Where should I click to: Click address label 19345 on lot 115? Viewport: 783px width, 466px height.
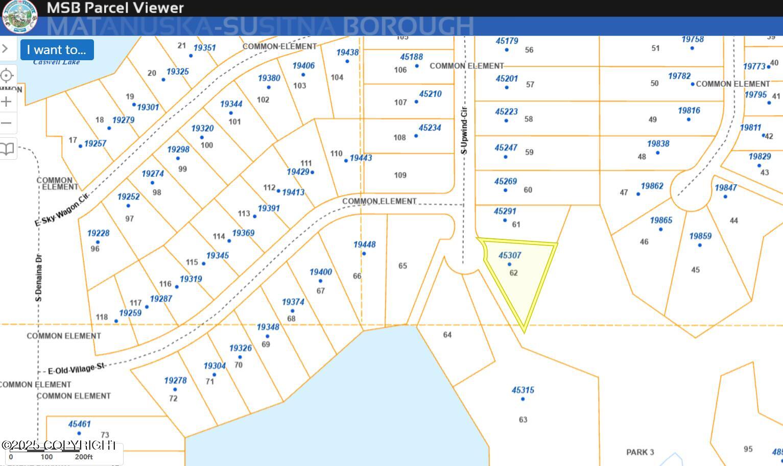point(218,255)
